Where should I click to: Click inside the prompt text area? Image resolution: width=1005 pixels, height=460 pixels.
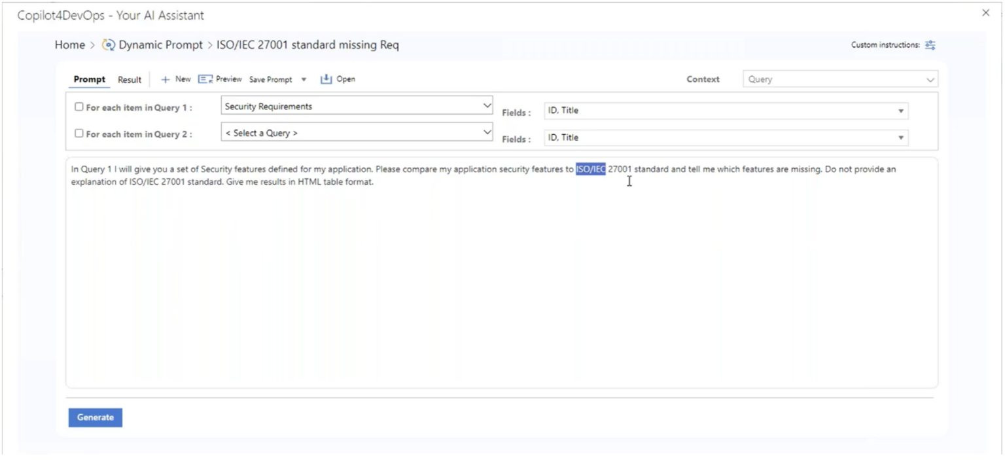click(501, 281)
